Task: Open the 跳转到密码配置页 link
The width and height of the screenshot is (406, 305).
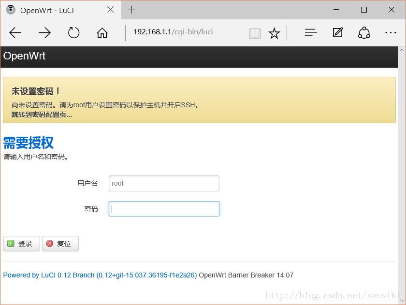Action: point(42,115)
